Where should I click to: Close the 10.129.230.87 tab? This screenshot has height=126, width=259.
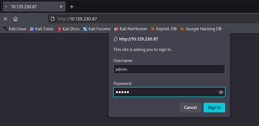point(61,7)
